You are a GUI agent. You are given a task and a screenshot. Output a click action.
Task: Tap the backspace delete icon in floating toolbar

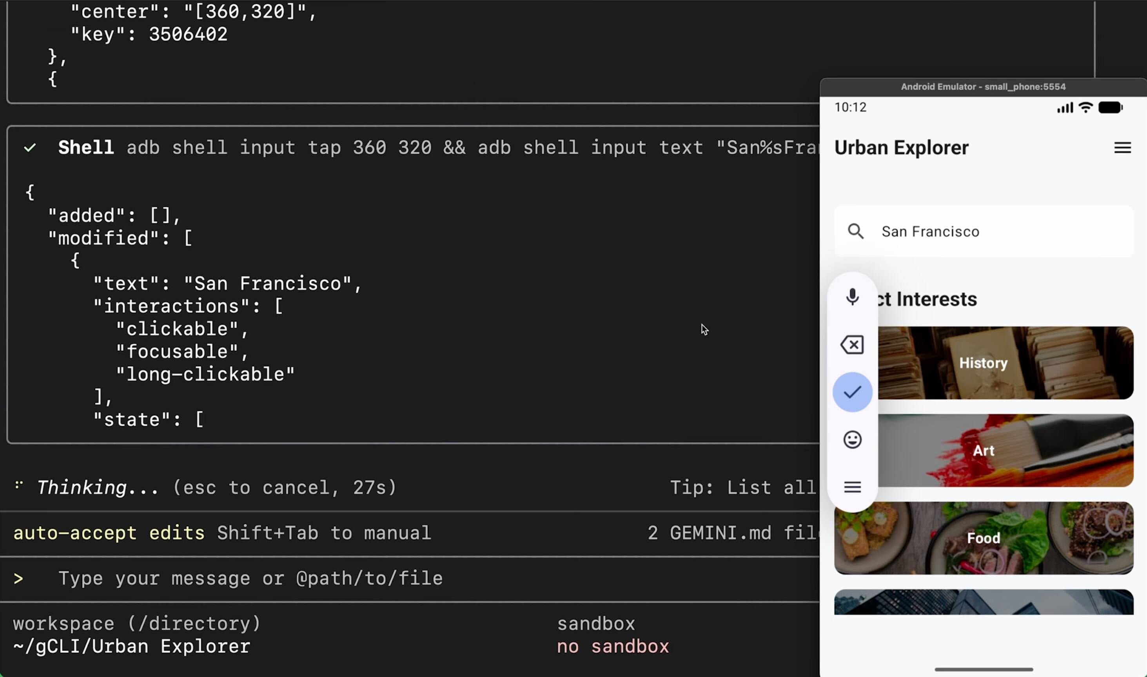pyautogui.click(x=852, y=344)
